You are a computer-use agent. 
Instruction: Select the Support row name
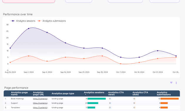coord(14,103)
